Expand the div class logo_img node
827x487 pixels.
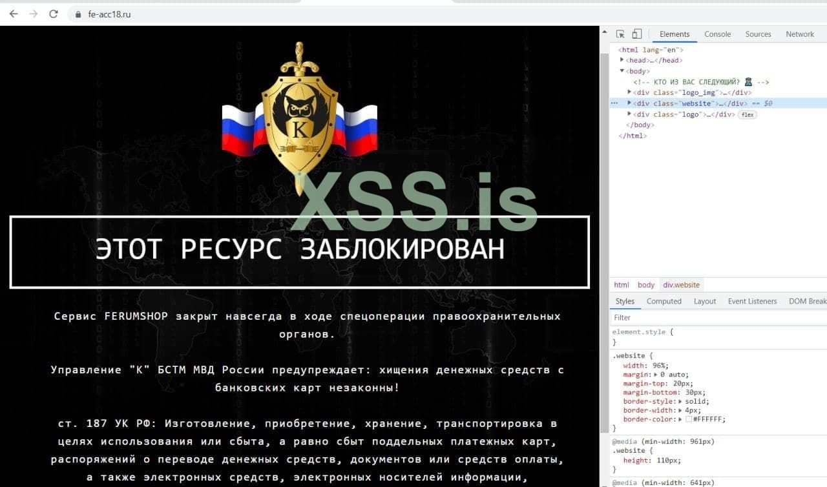pyautogui.click(x=630, y=92)
